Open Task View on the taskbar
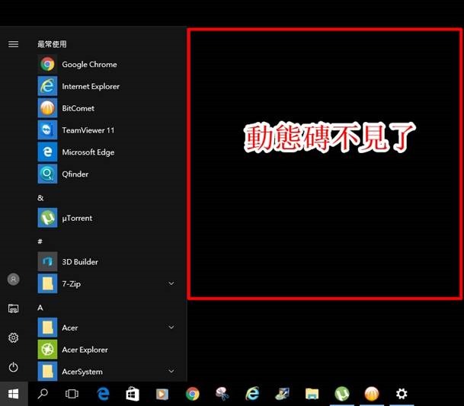The width and height of the screenshot is (464, 406). (x=72, y=394)
